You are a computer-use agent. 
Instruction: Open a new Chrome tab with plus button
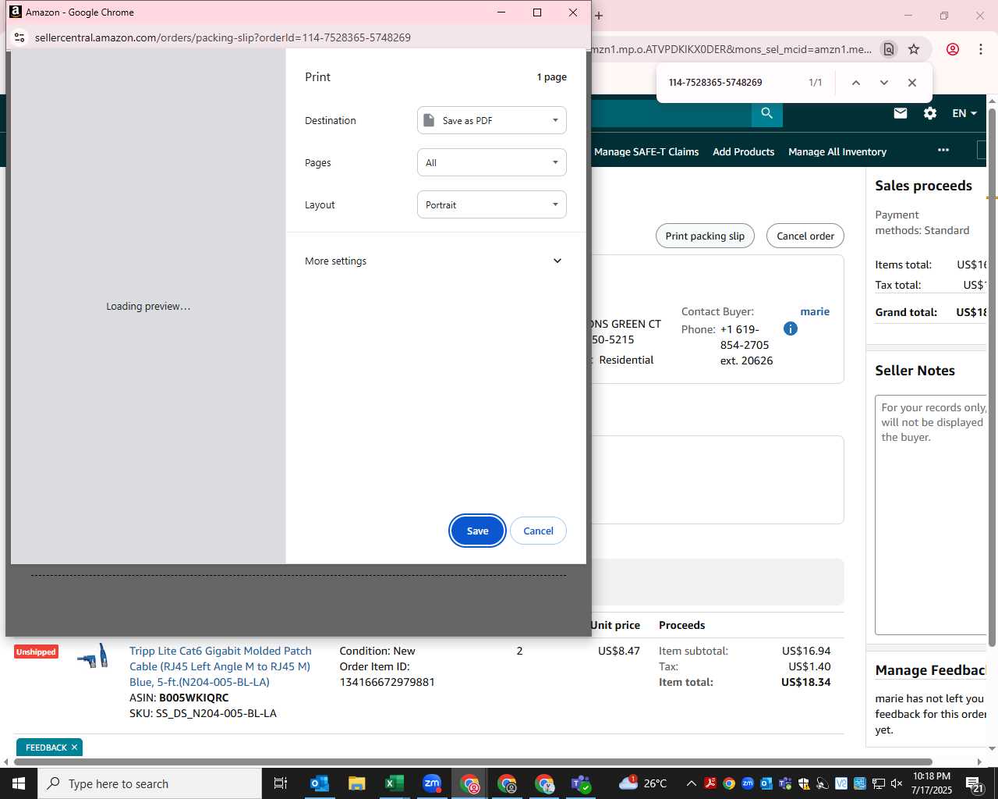[599, 15]
